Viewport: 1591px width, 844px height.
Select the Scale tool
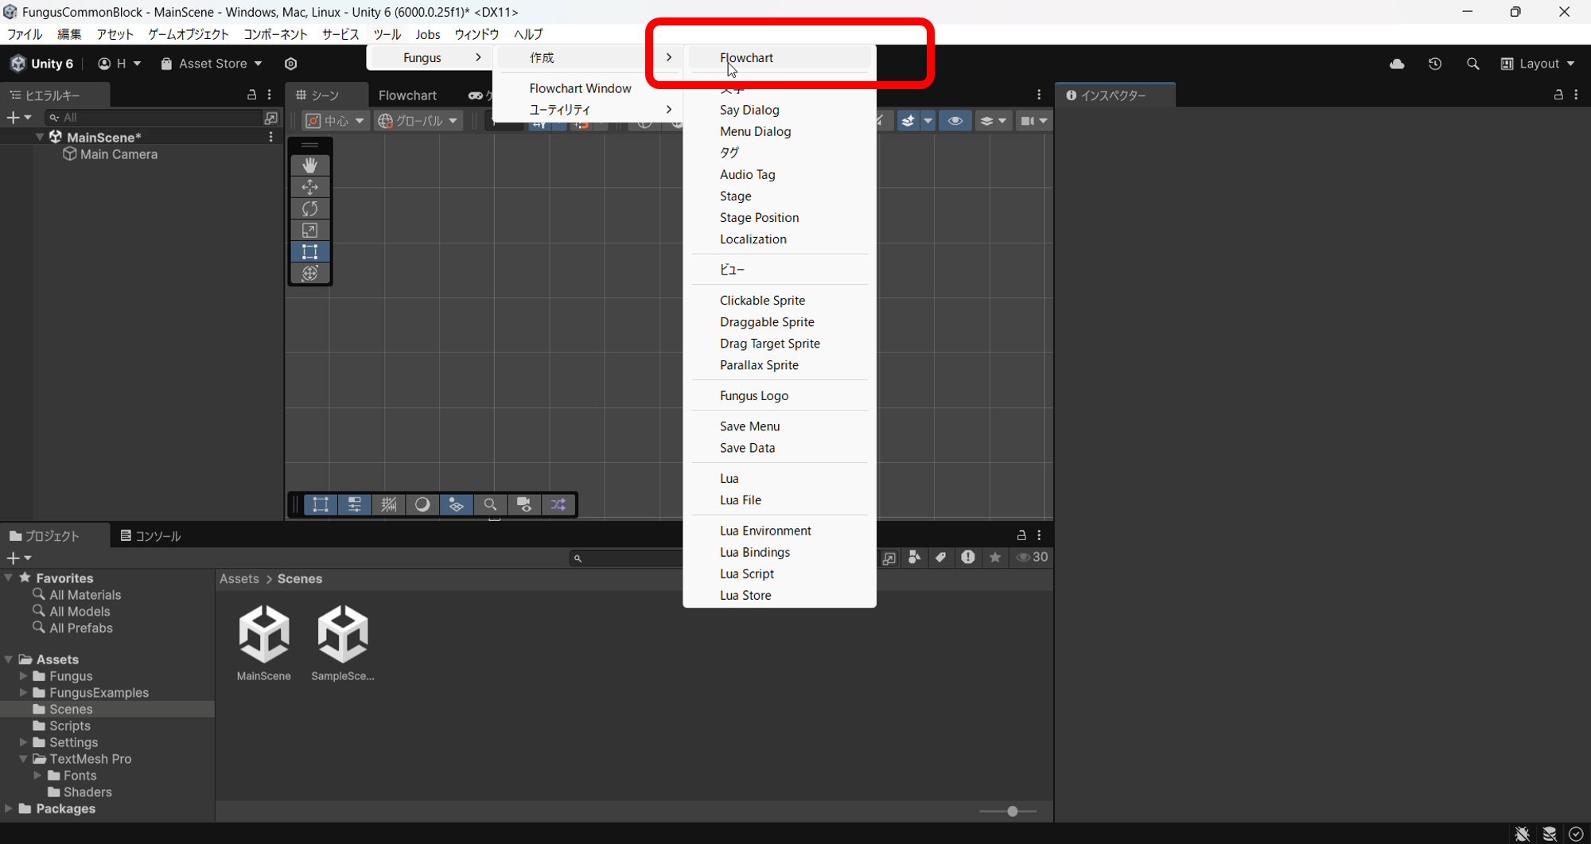pyautogui.click(x=309, y=230)
